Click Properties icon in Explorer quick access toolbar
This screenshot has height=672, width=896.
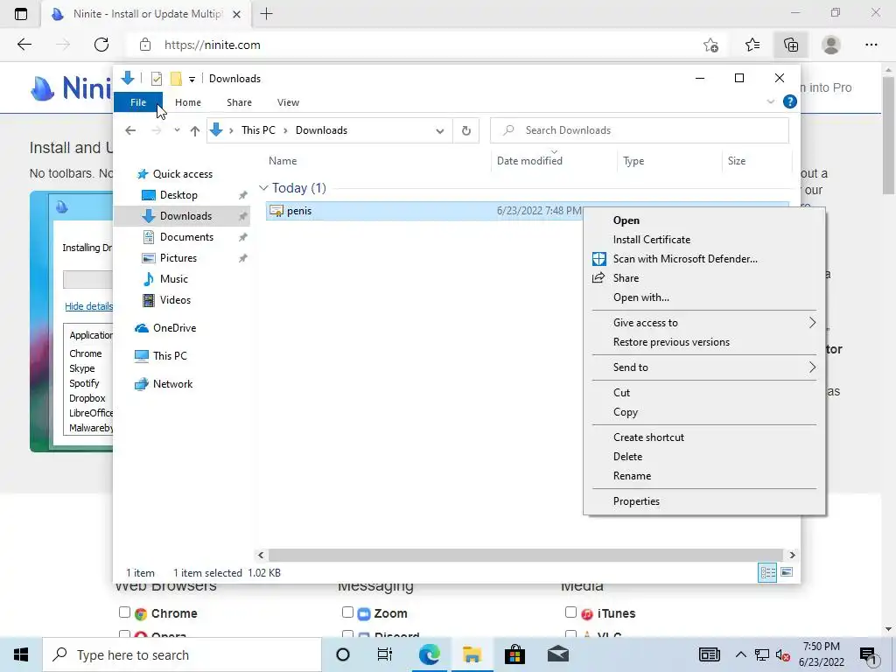156,79
